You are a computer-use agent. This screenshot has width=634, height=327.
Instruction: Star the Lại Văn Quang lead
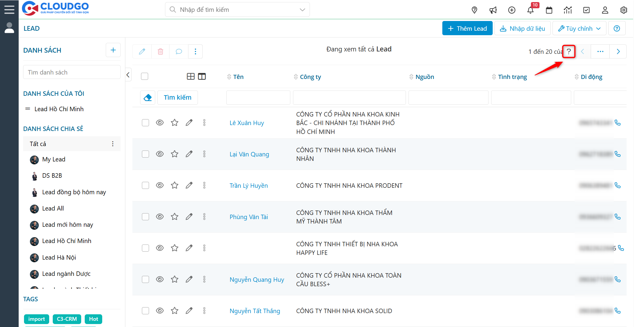(x=174, y=154)
